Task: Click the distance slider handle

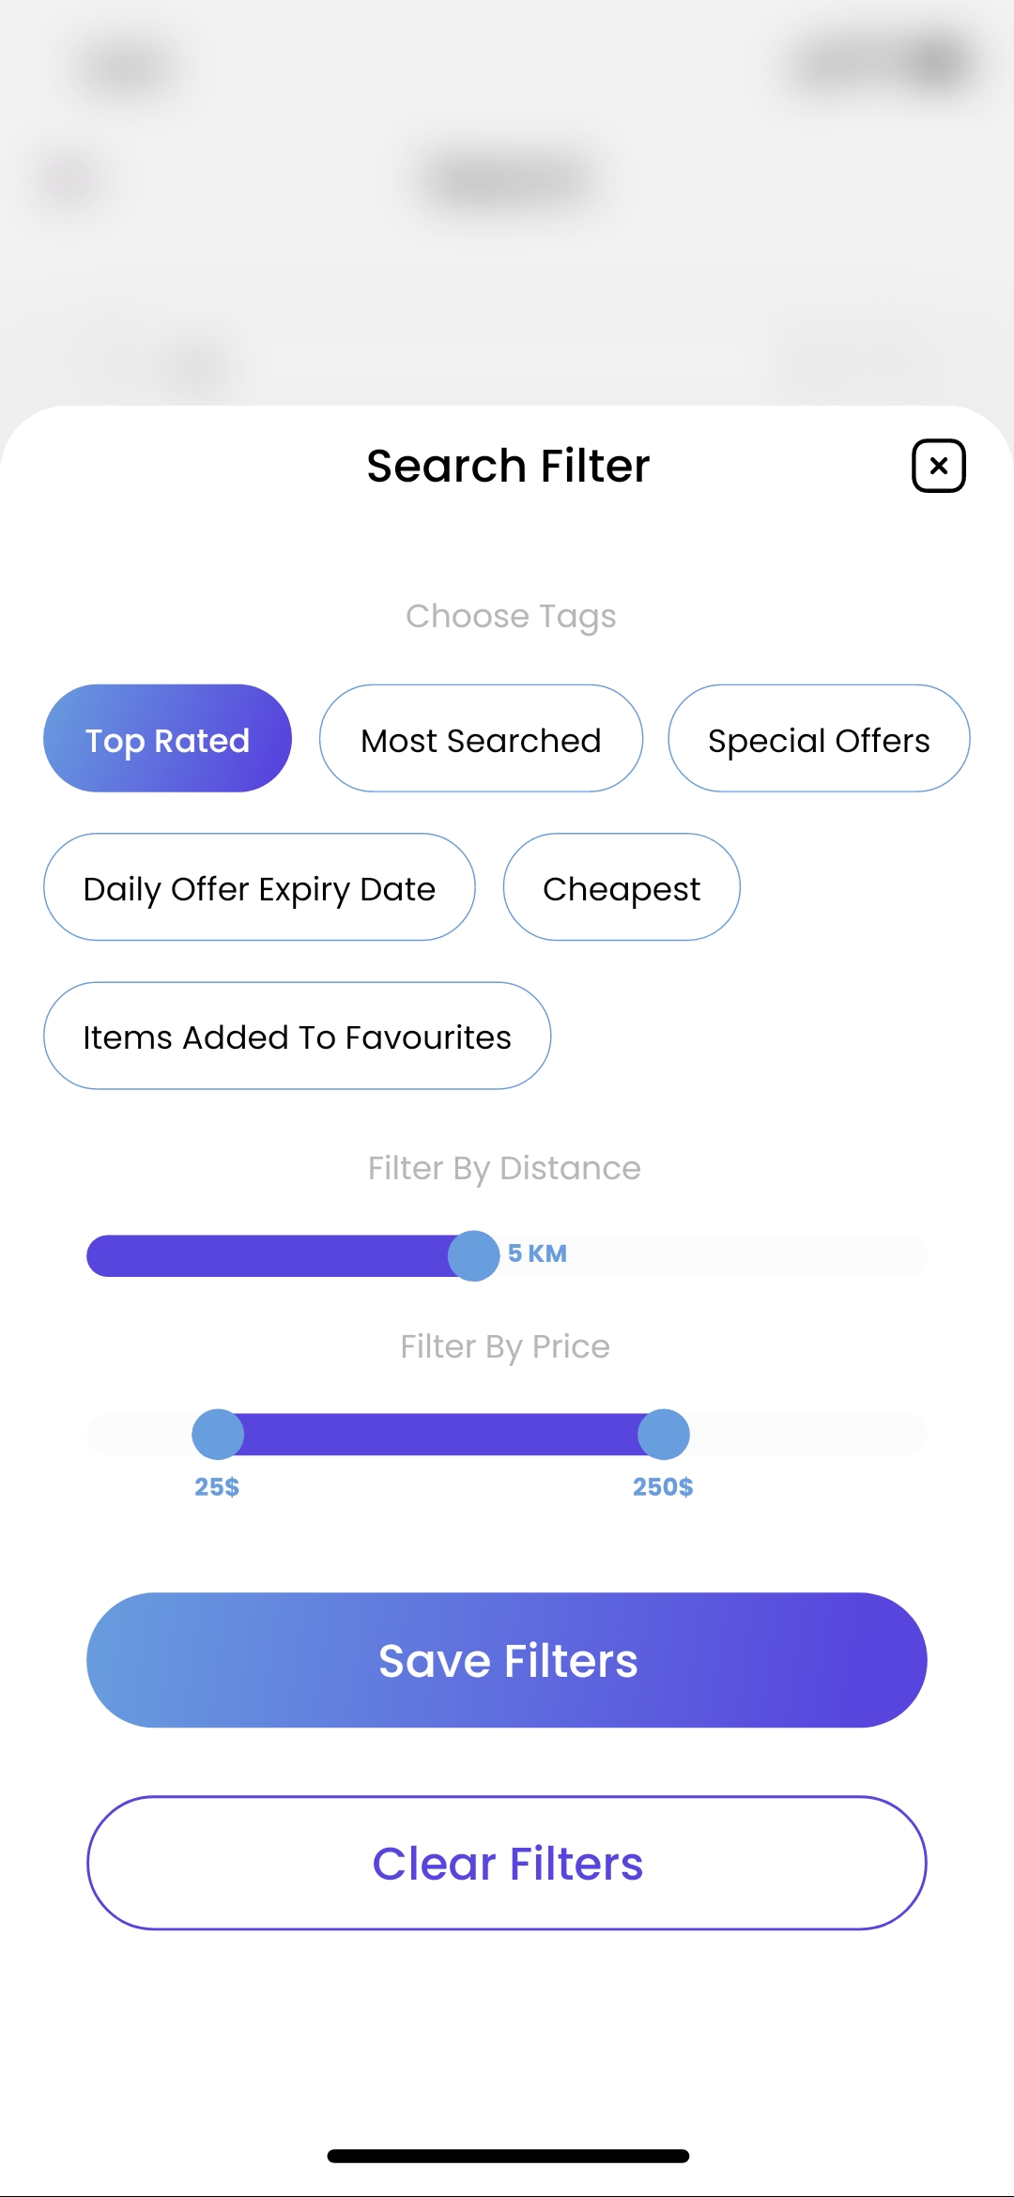Action: [x=473, y=1255]
